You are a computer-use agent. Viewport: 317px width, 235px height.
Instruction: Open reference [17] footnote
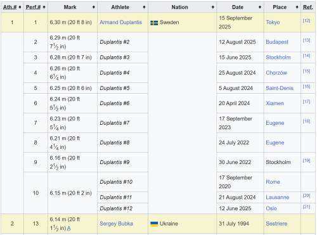[306, 102]
